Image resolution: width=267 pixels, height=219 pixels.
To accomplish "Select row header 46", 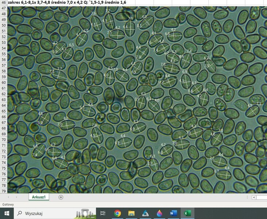I will [4, 3].
